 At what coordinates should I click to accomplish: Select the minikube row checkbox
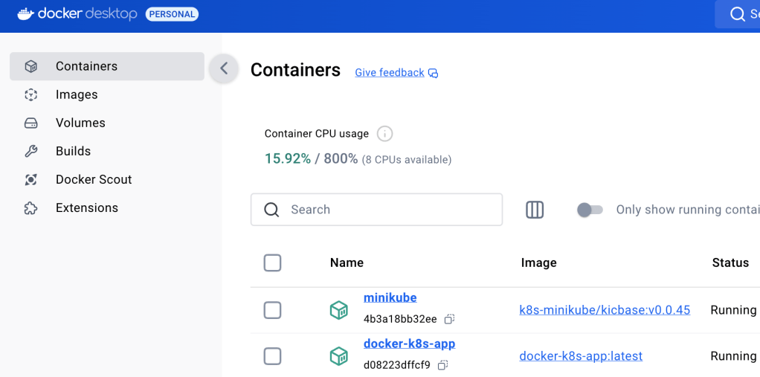coord(273,310)
